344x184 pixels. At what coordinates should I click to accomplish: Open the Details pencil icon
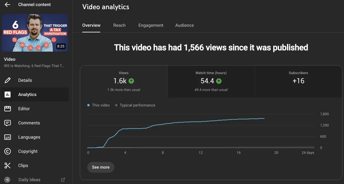click(x=7, y=80)
